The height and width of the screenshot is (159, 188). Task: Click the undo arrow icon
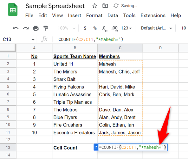pos(16,28)
